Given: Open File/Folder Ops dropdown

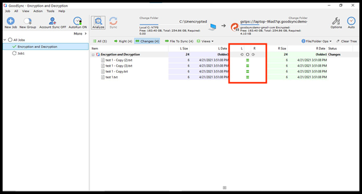Looking at the screenshot, I should (316, 41).
